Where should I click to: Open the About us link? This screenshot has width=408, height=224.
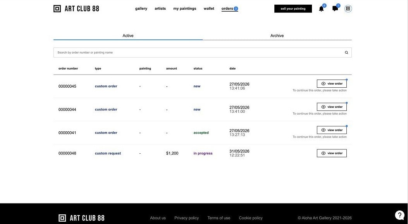158,218
